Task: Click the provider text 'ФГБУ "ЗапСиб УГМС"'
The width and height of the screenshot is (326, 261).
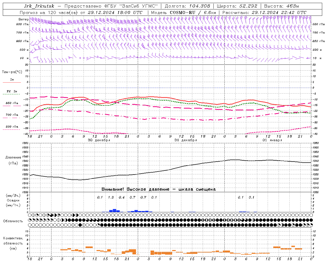Action: pos(131,6)
